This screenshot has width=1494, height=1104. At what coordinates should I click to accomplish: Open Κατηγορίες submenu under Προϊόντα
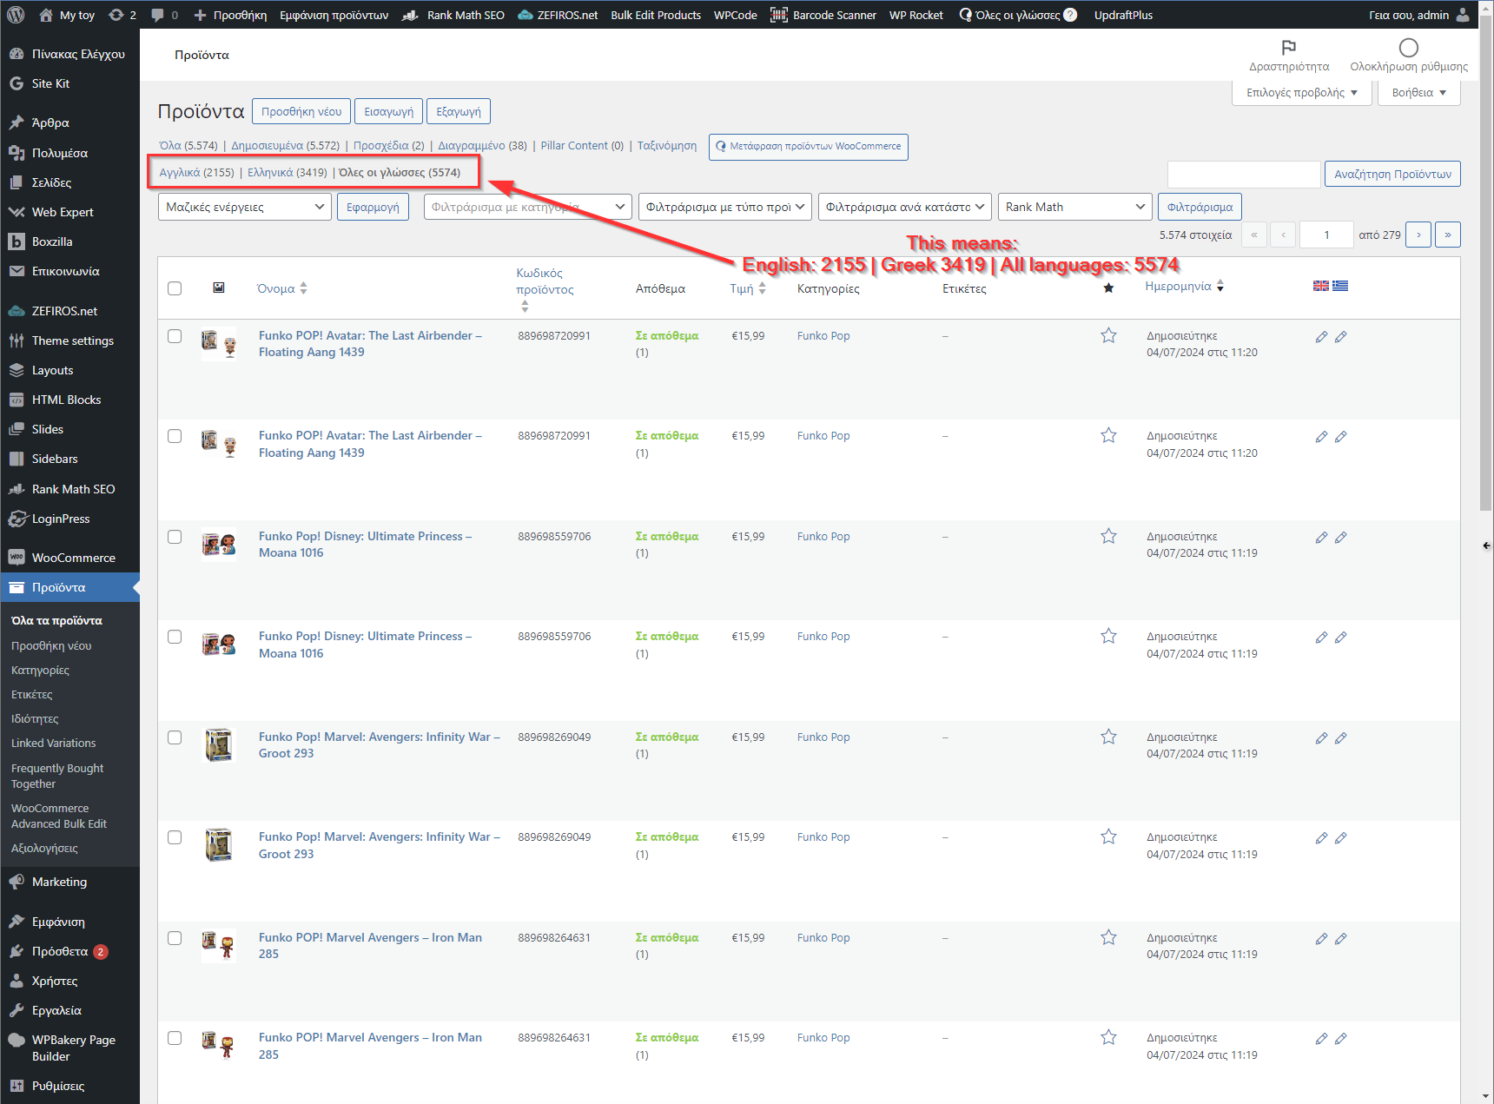[41, 671]
